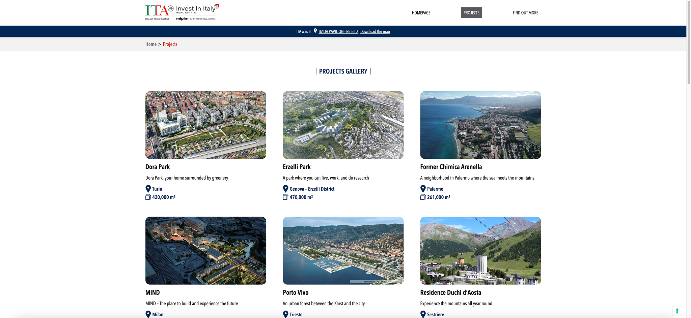The width and height of the screenshot is (691, 318).
Task: Click the area size icon beside 420,000 m²
Action: (148, 197)
